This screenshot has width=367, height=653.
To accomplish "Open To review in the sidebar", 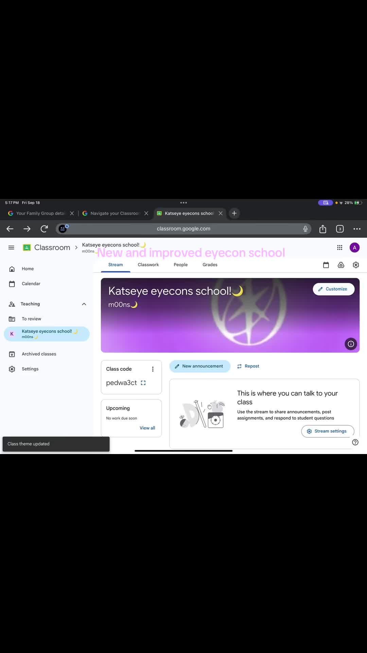I will 47,319.
